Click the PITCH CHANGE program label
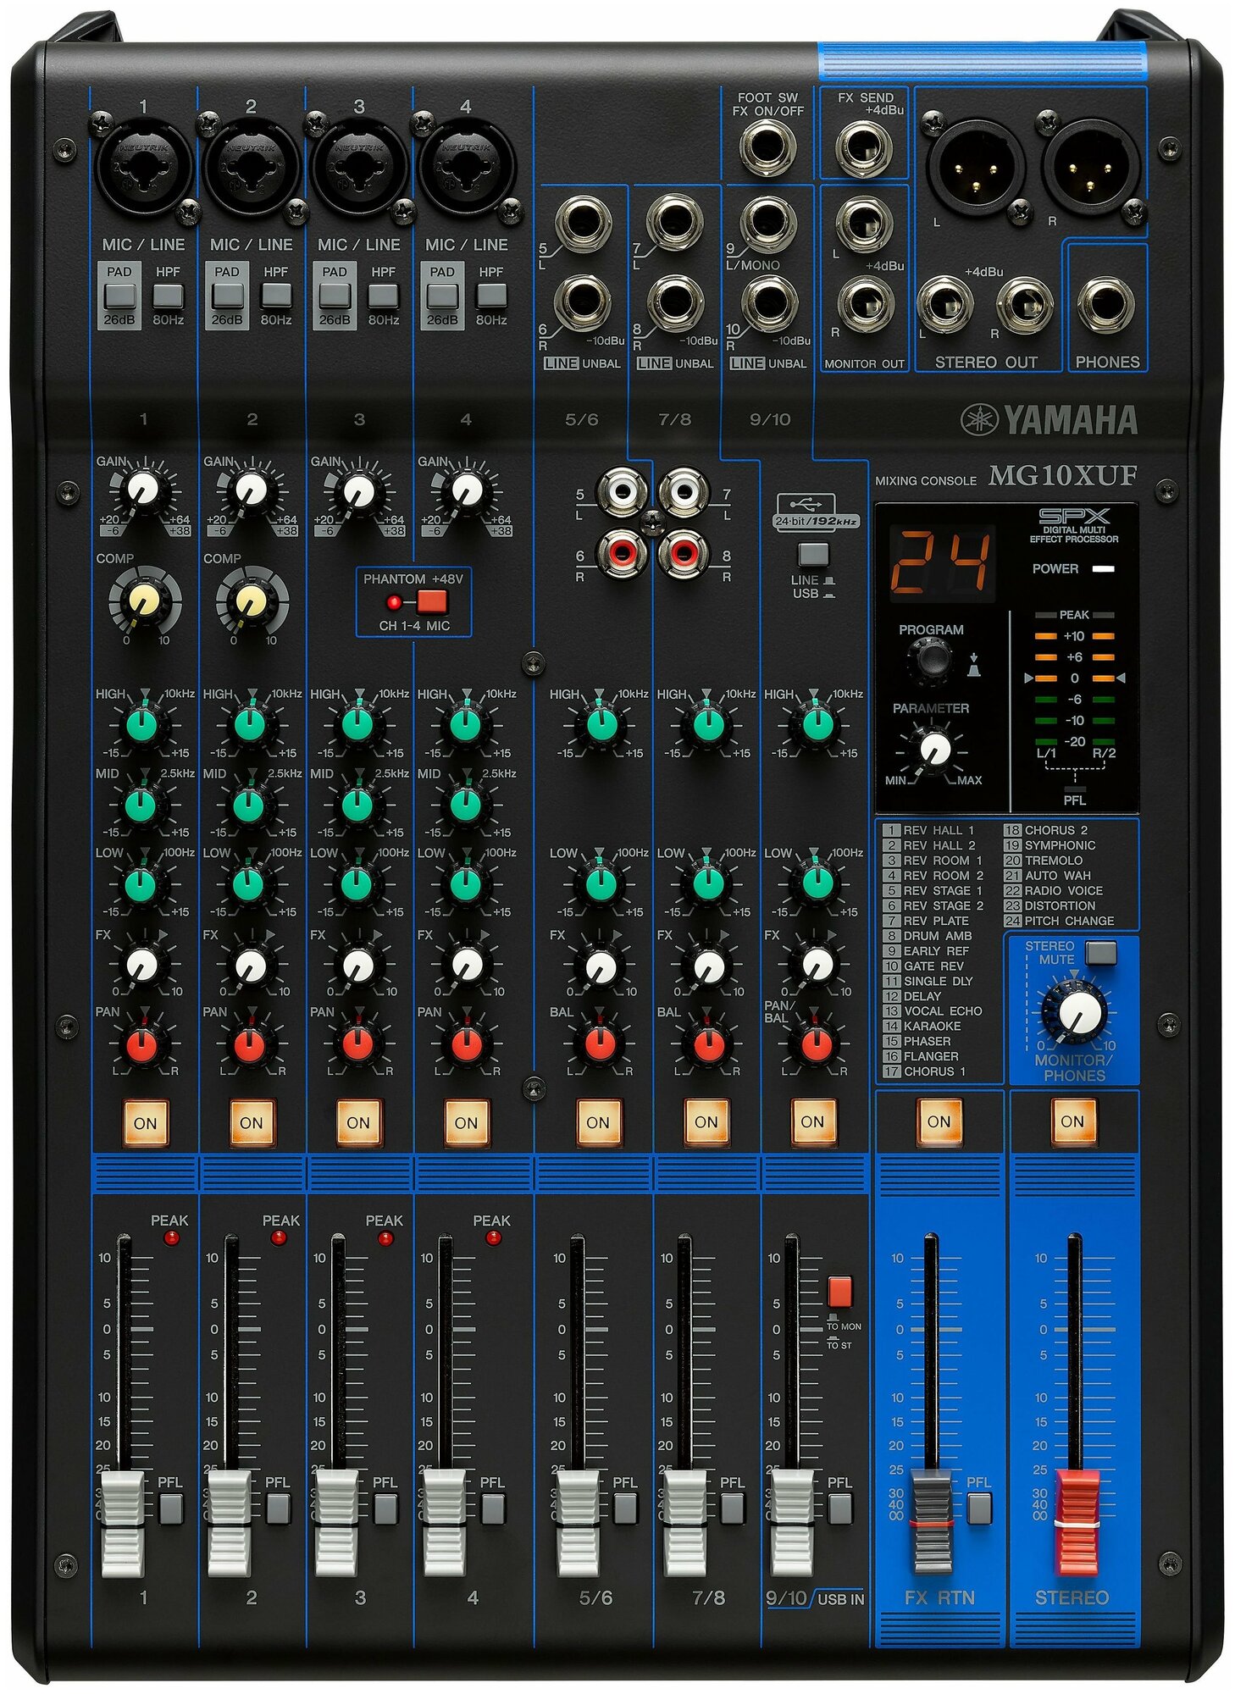This screenshot has height=1694, width=1235. [1060, 921]
